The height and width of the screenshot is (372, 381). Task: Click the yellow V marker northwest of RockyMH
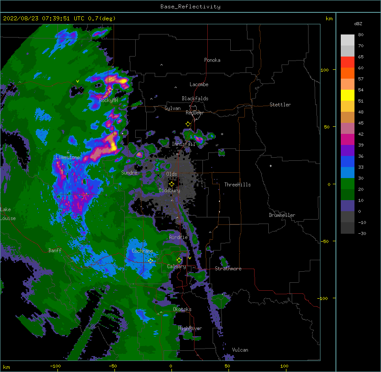click(x=77, y=81)
